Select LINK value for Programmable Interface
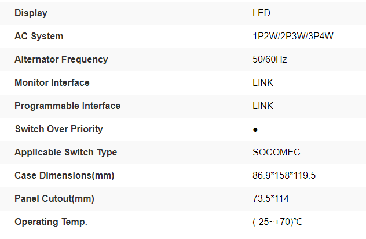The image size is (366, 239). [263, 106]
